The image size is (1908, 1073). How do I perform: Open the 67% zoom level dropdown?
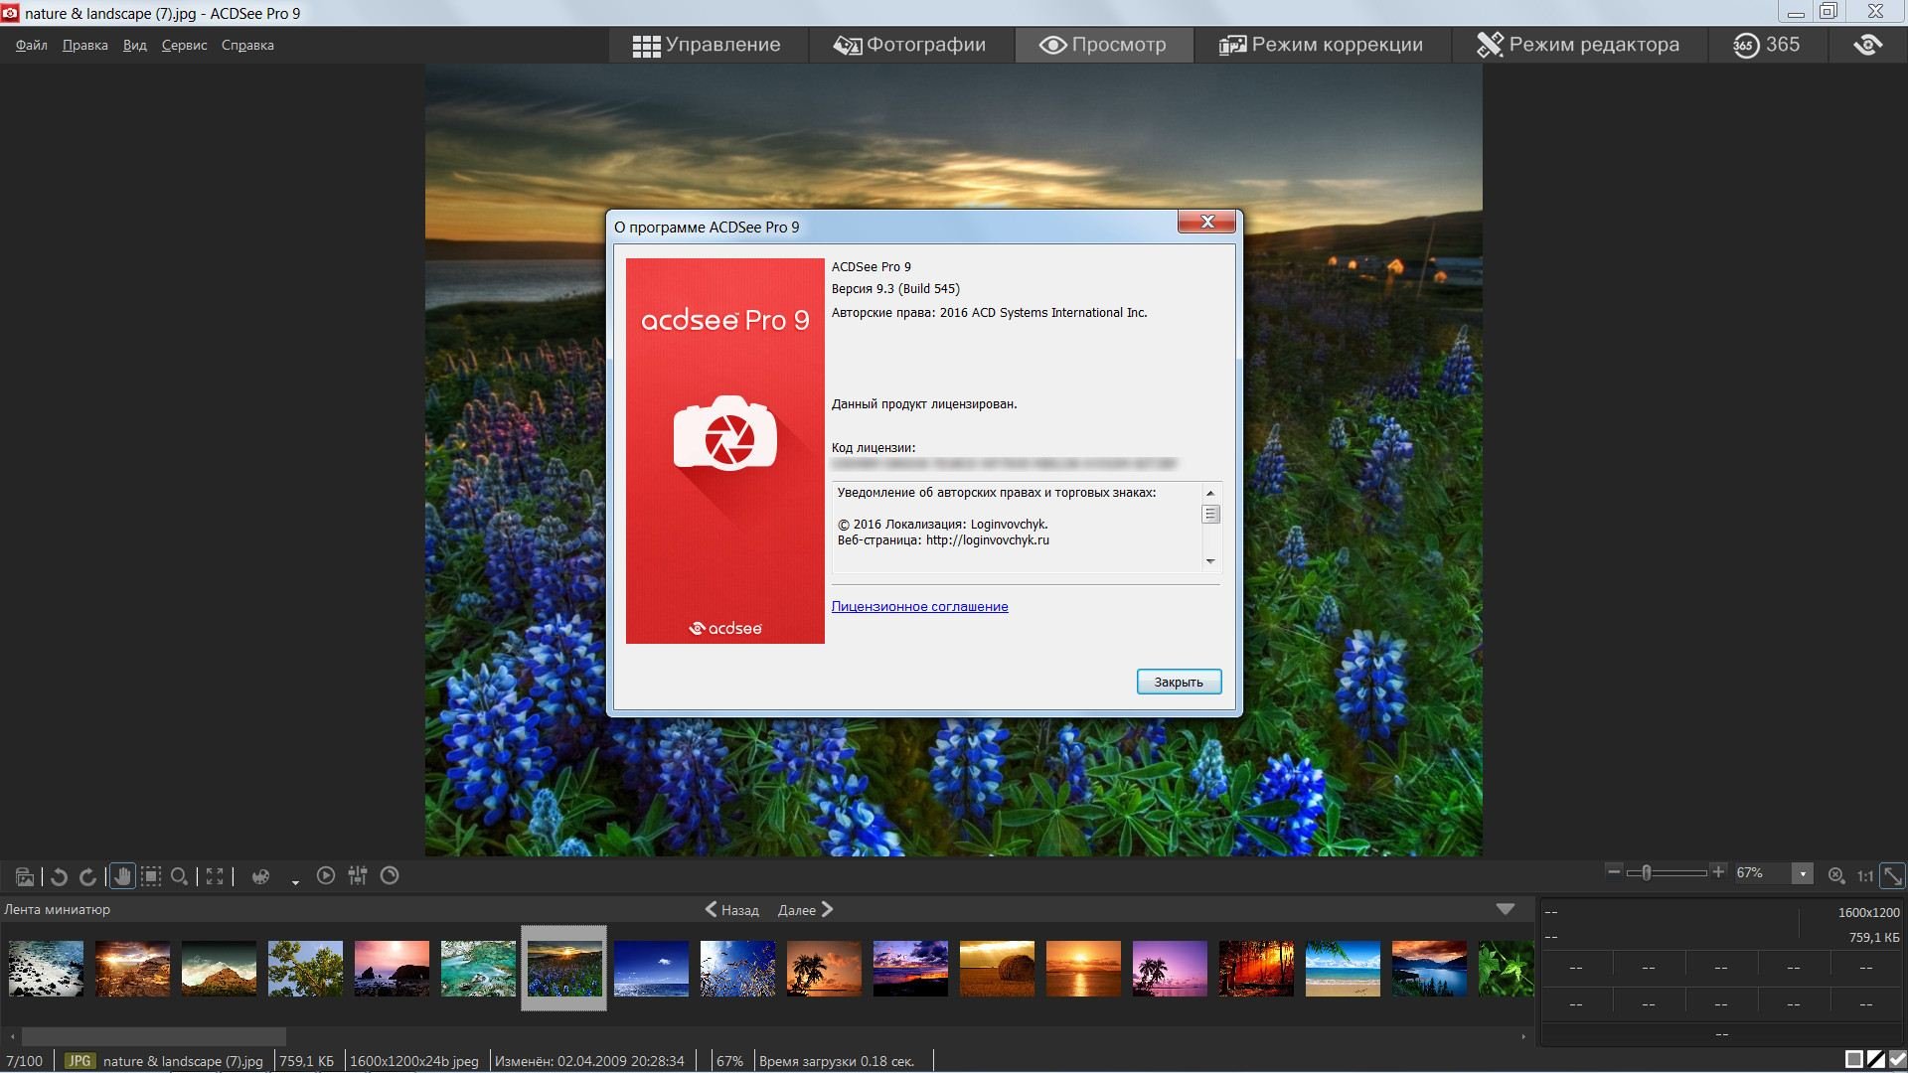tap(1803, 873)
